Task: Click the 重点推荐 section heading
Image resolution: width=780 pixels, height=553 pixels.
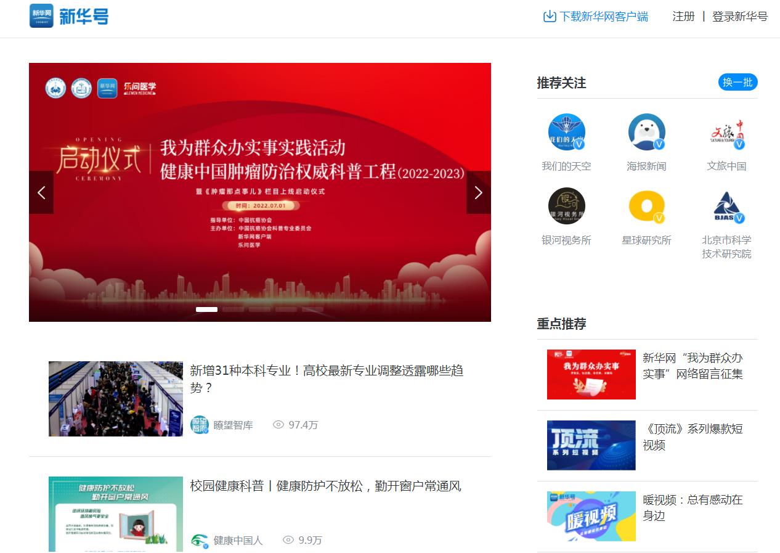Action: click(x=561, y=324)
